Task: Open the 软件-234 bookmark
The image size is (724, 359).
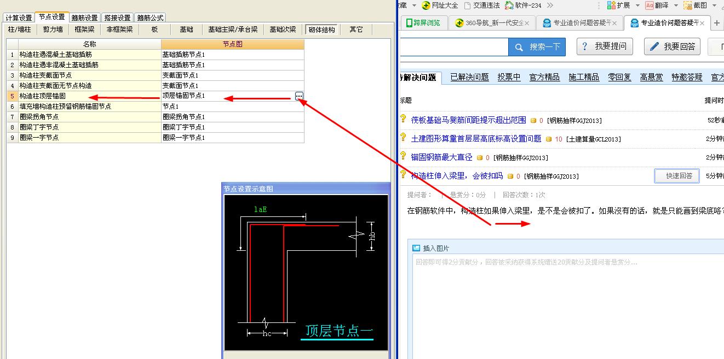Action: point(523,5)
